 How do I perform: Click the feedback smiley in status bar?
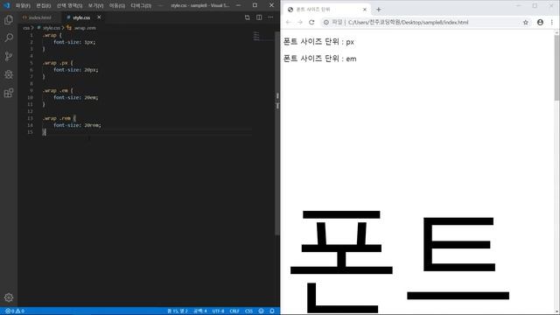[x=261, y=311]
